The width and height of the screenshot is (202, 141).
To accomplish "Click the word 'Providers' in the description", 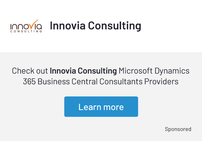I will pos(161,81).
